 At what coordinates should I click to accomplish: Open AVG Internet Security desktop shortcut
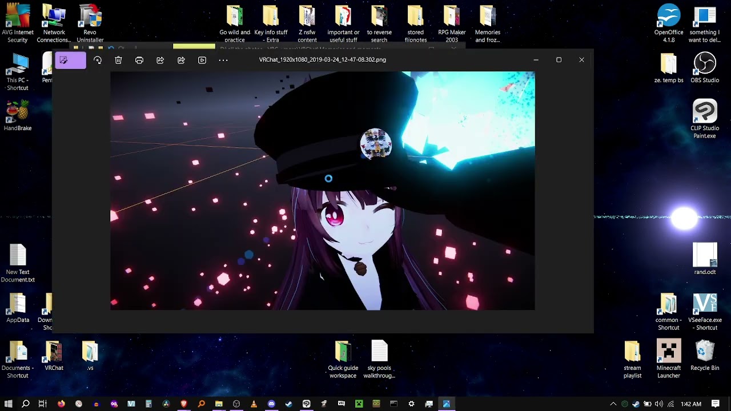coord(18,24)
